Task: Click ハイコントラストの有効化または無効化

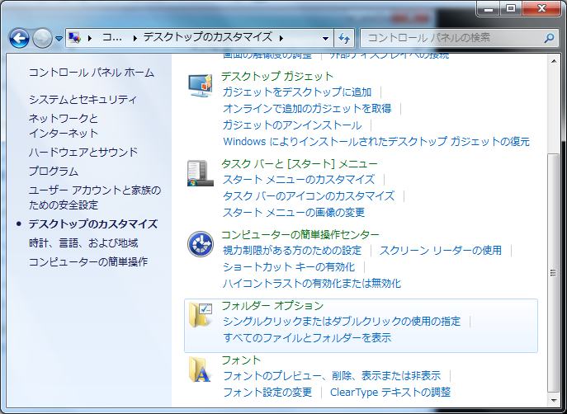Action: pyautogui.click(x=312, y=283)
